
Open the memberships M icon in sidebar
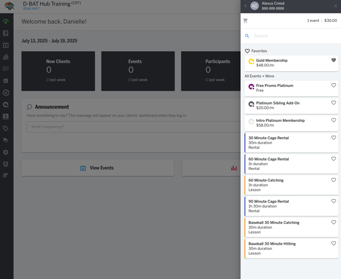(x=5, y=105)
